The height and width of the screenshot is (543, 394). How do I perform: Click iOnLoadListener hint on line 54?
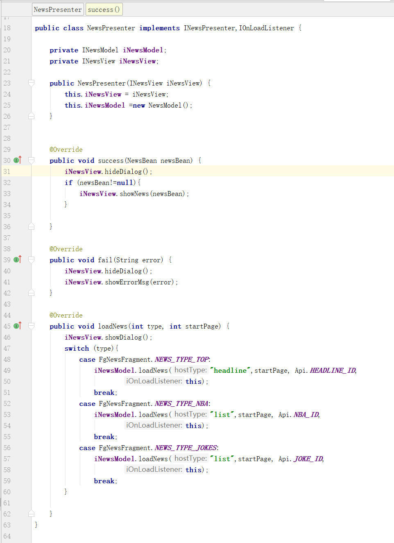click(x=154, y=425)
